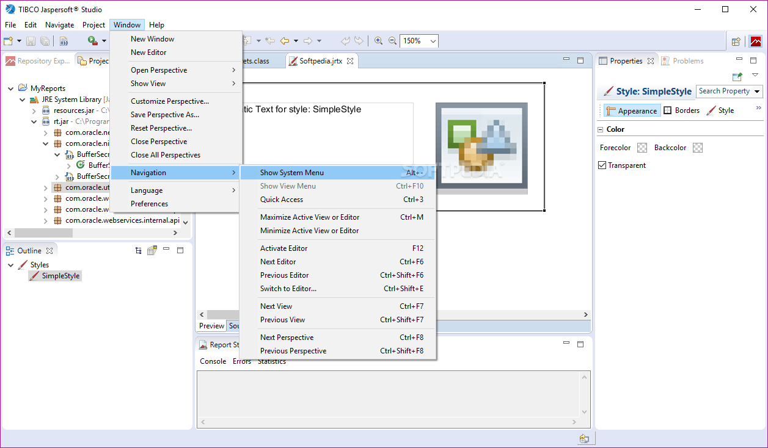
Task: Choose Show System Menu from Navigation submenu
Action: pyautogui.click(x=338, y=173)
